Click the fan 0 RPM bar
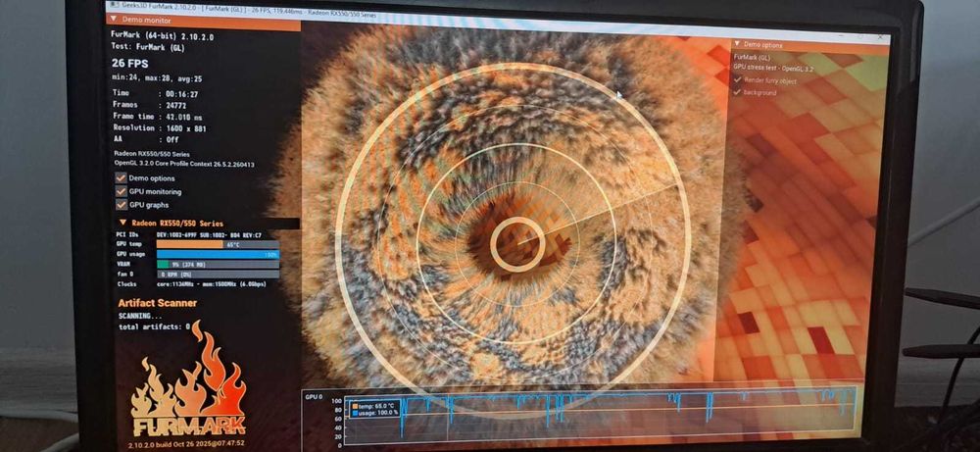 218,274
